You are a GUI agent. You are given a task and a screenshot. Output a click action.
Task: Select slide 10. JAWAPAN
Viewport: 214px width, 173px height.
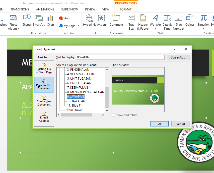[76, 101]
